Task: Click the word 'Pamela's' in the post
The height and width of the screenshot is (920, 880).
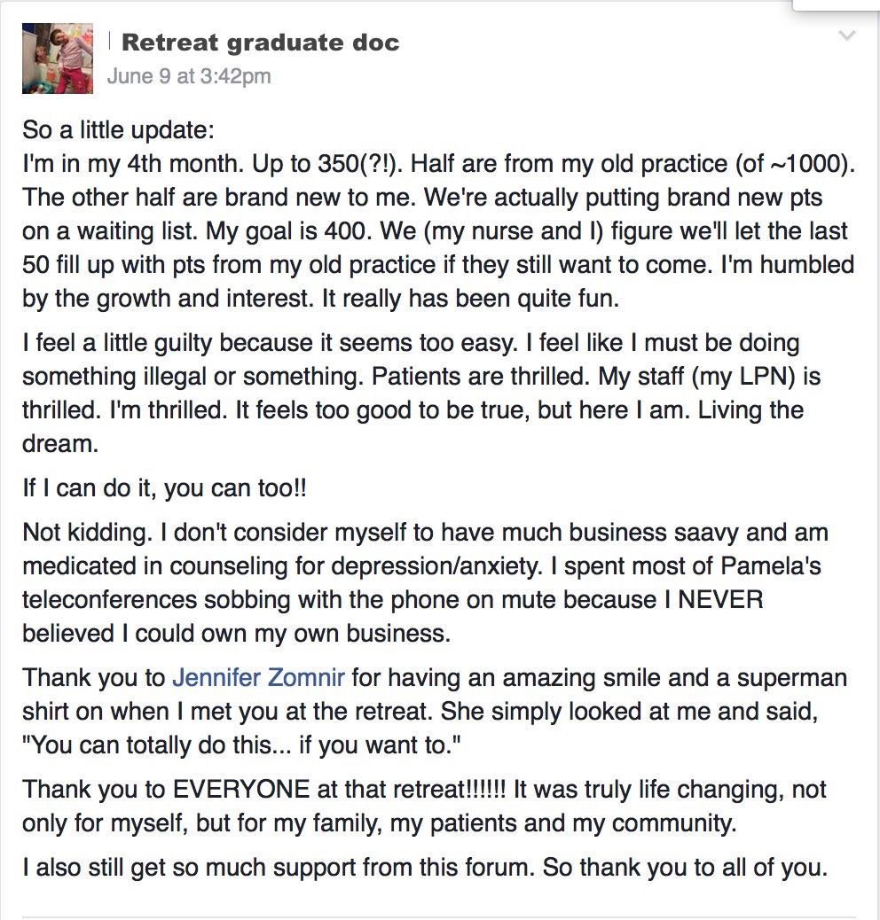Action: (x=770, y=566)
